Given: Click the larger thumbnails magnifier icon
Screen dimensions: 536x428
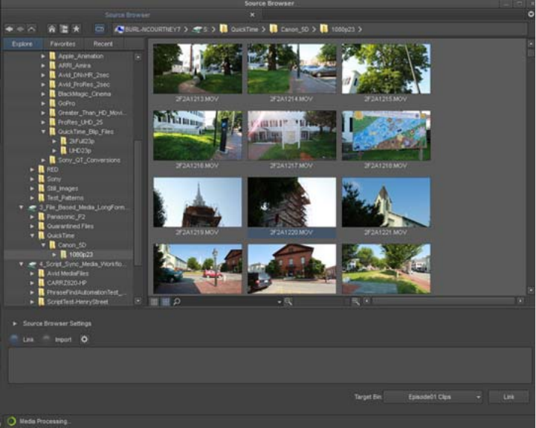Looking at the screenshot, I should coord(355,302).
